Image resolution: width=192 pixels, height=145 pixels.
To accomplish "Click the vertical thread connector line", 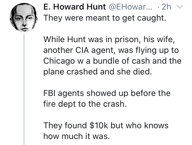I will click(24, 90).
